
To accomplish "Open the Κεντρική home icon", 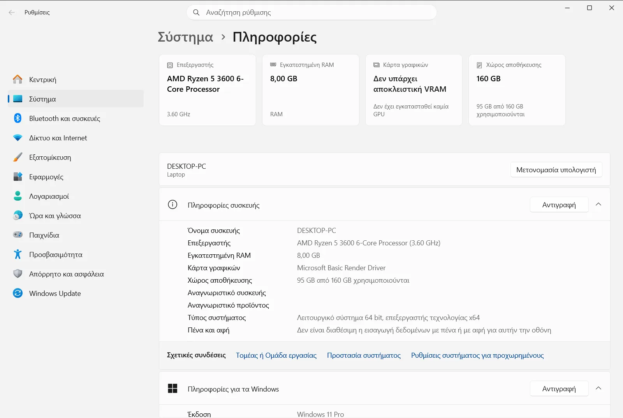I will (x=18, y=79).
